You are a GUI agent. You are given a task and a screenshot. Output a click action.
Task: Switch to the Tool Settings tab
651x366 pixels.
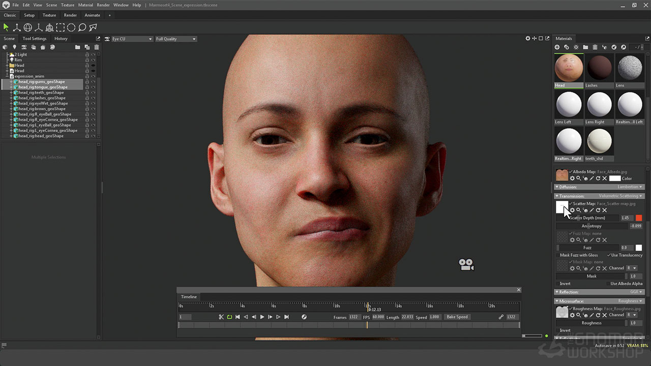click(34, 39)
